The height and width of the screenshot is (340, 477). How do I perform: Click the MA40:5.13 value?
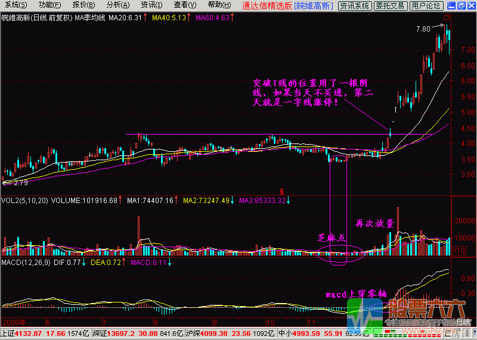(169, 18)
